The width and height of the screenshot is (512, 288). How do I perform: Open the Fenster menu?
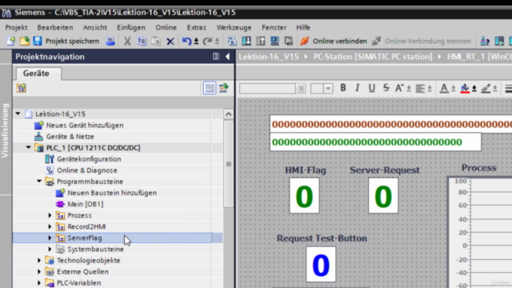tap(274, 27)
